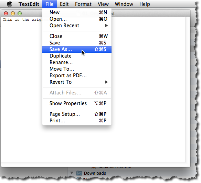Select the Save menu item
Screen dimensions: 201x183
[77, 43]
